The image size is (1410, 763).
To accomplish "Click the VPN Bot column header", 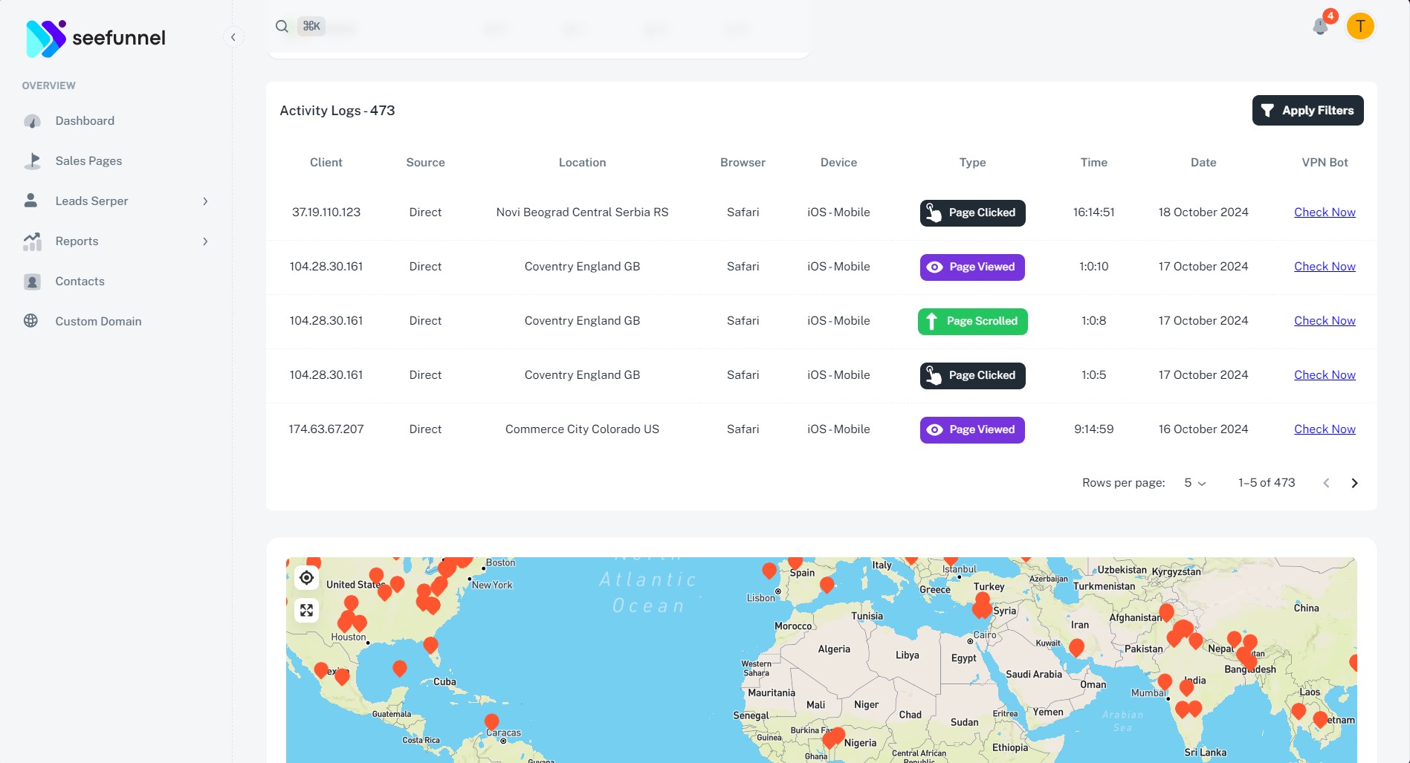I will (1325, 163).
